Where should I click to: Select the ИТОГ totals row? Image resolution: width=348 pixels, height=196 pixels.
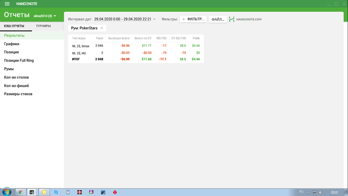136,59
